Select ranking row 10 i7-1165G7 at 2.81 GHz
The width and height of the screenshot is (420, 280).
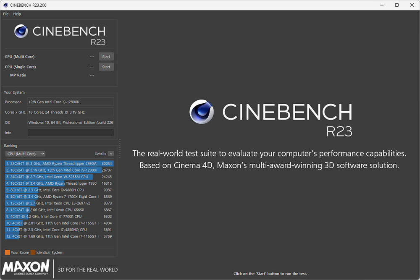(59, 223)
